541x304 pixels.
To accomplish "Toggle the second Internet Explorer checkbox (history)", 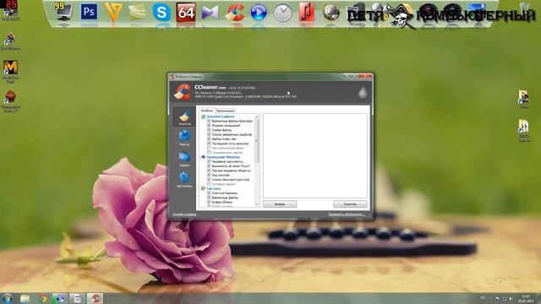I will (x=209, y=126).
